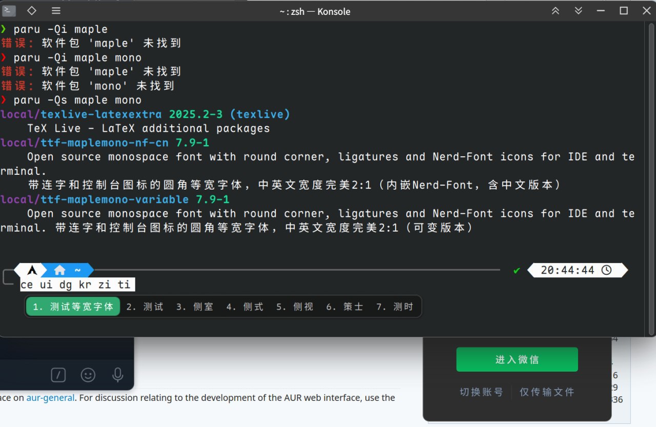Viewport: 656px width, 427px height.
Task: Click the Konsole terminal icon in title bar
Action: point(9,10)
